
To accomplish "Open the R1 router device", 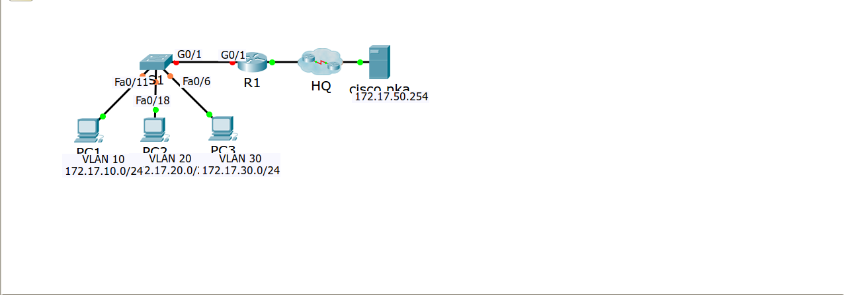I will click(x=251, y=63).
